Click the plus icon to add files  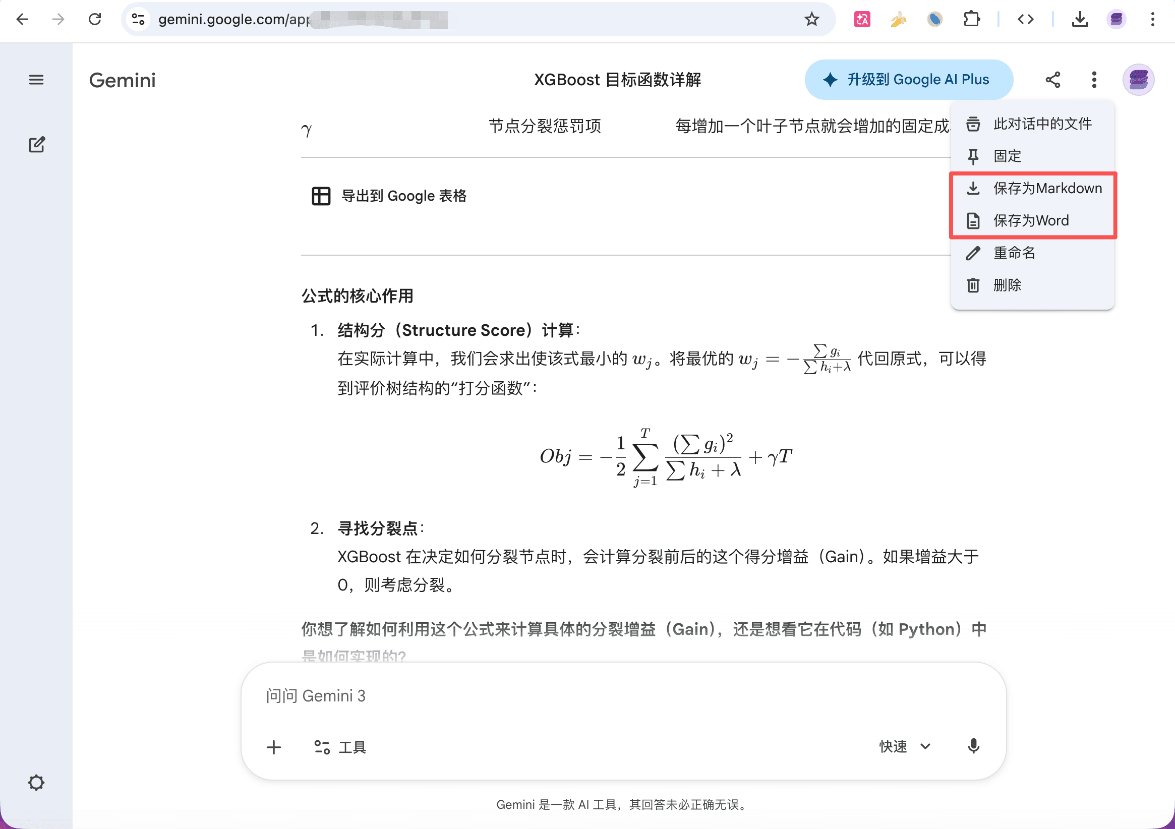(x=274, y=747)
